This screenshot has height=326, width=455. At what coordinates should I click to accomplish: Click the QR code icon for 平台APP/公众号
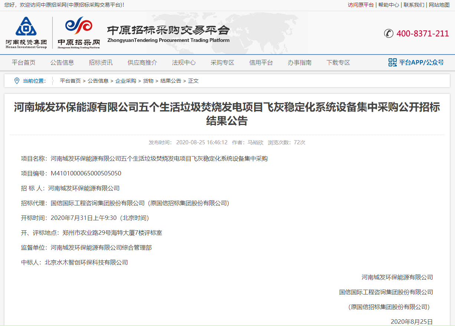click(x=393, y=62)
